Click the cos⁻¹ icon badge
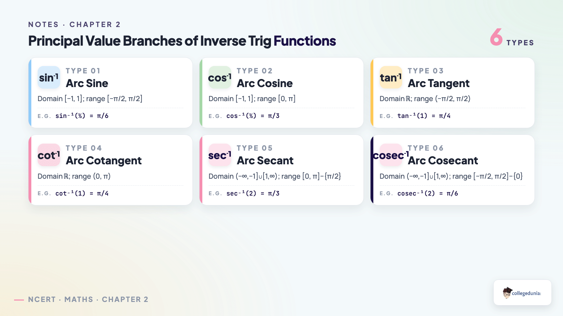The width and height of the screenshot is (563, 316). click(220, 77)
